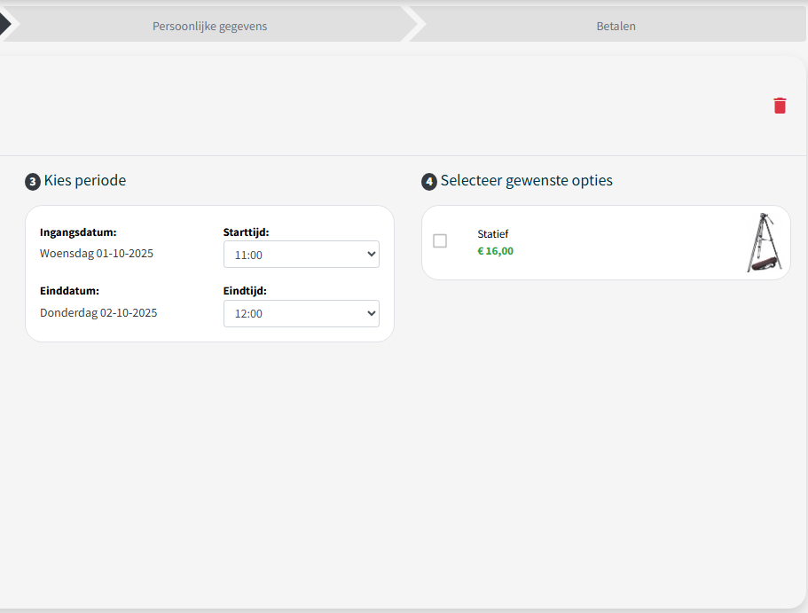The width and height of the screenshot is (808, 613).
Task: Click the dark arrow of the current step
Action: (x=4, y=25)
